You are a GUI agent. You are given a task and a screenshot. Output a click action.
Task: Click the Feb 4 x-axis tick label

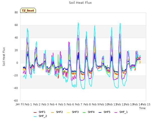53,104
